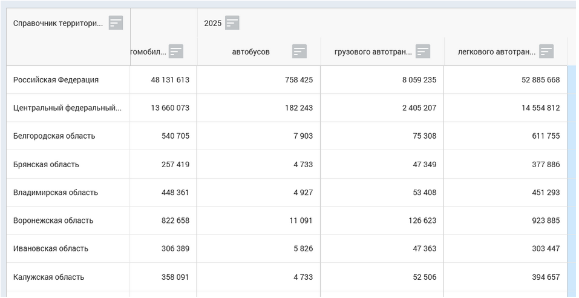Select the Калужская область row label
The height and width of the screenshot is (298, 579).
point(49,277)
